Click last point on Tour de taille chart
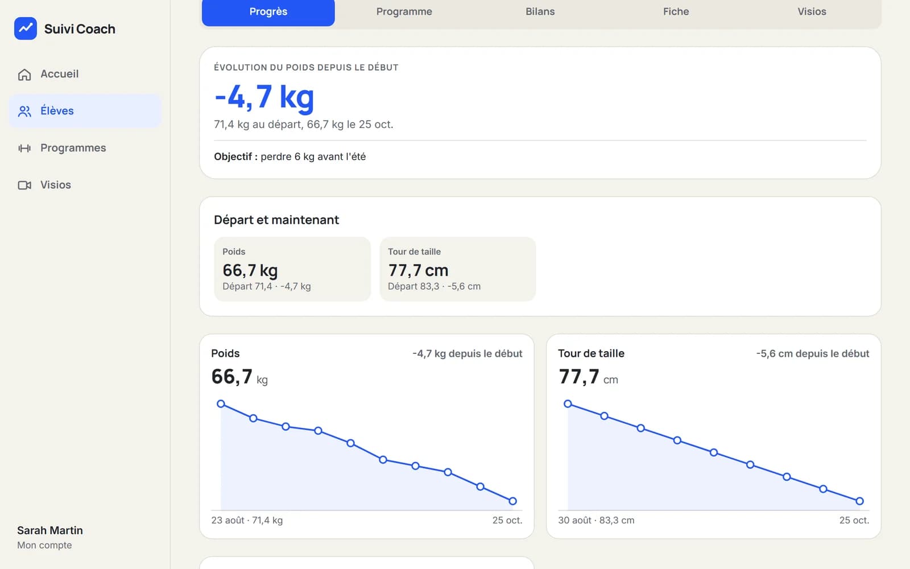The image size is (910, 569). [859, 501]
